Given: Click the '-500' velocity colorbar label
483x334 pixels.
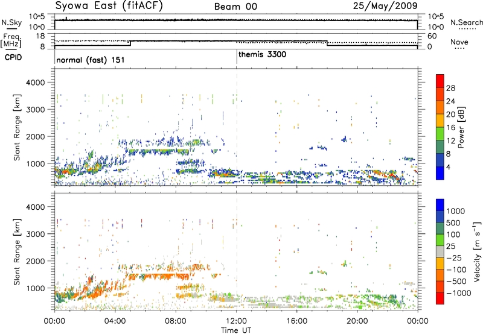Looking at the screenshot, I should (x=456, y=282).
